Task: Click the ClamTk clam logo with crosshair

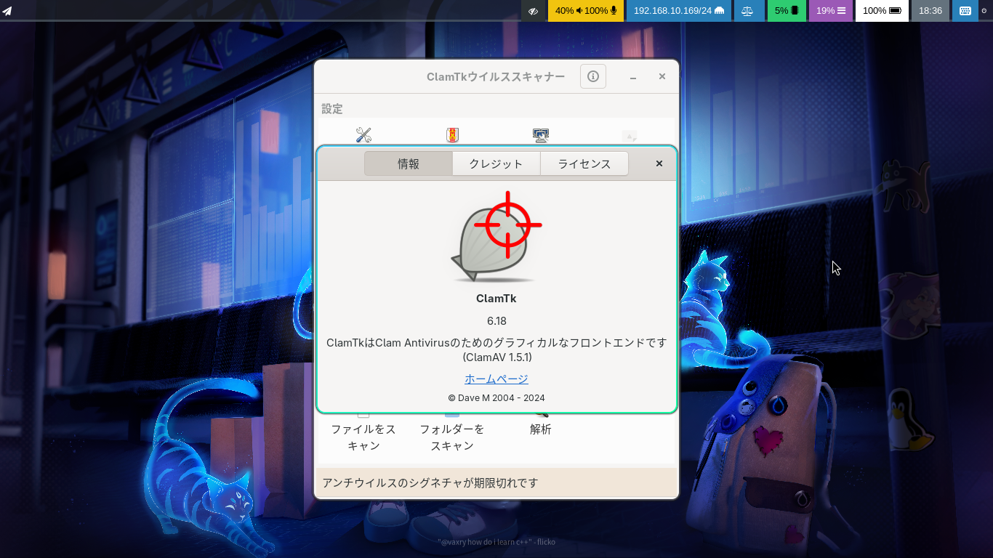Action: click(497, 237)
